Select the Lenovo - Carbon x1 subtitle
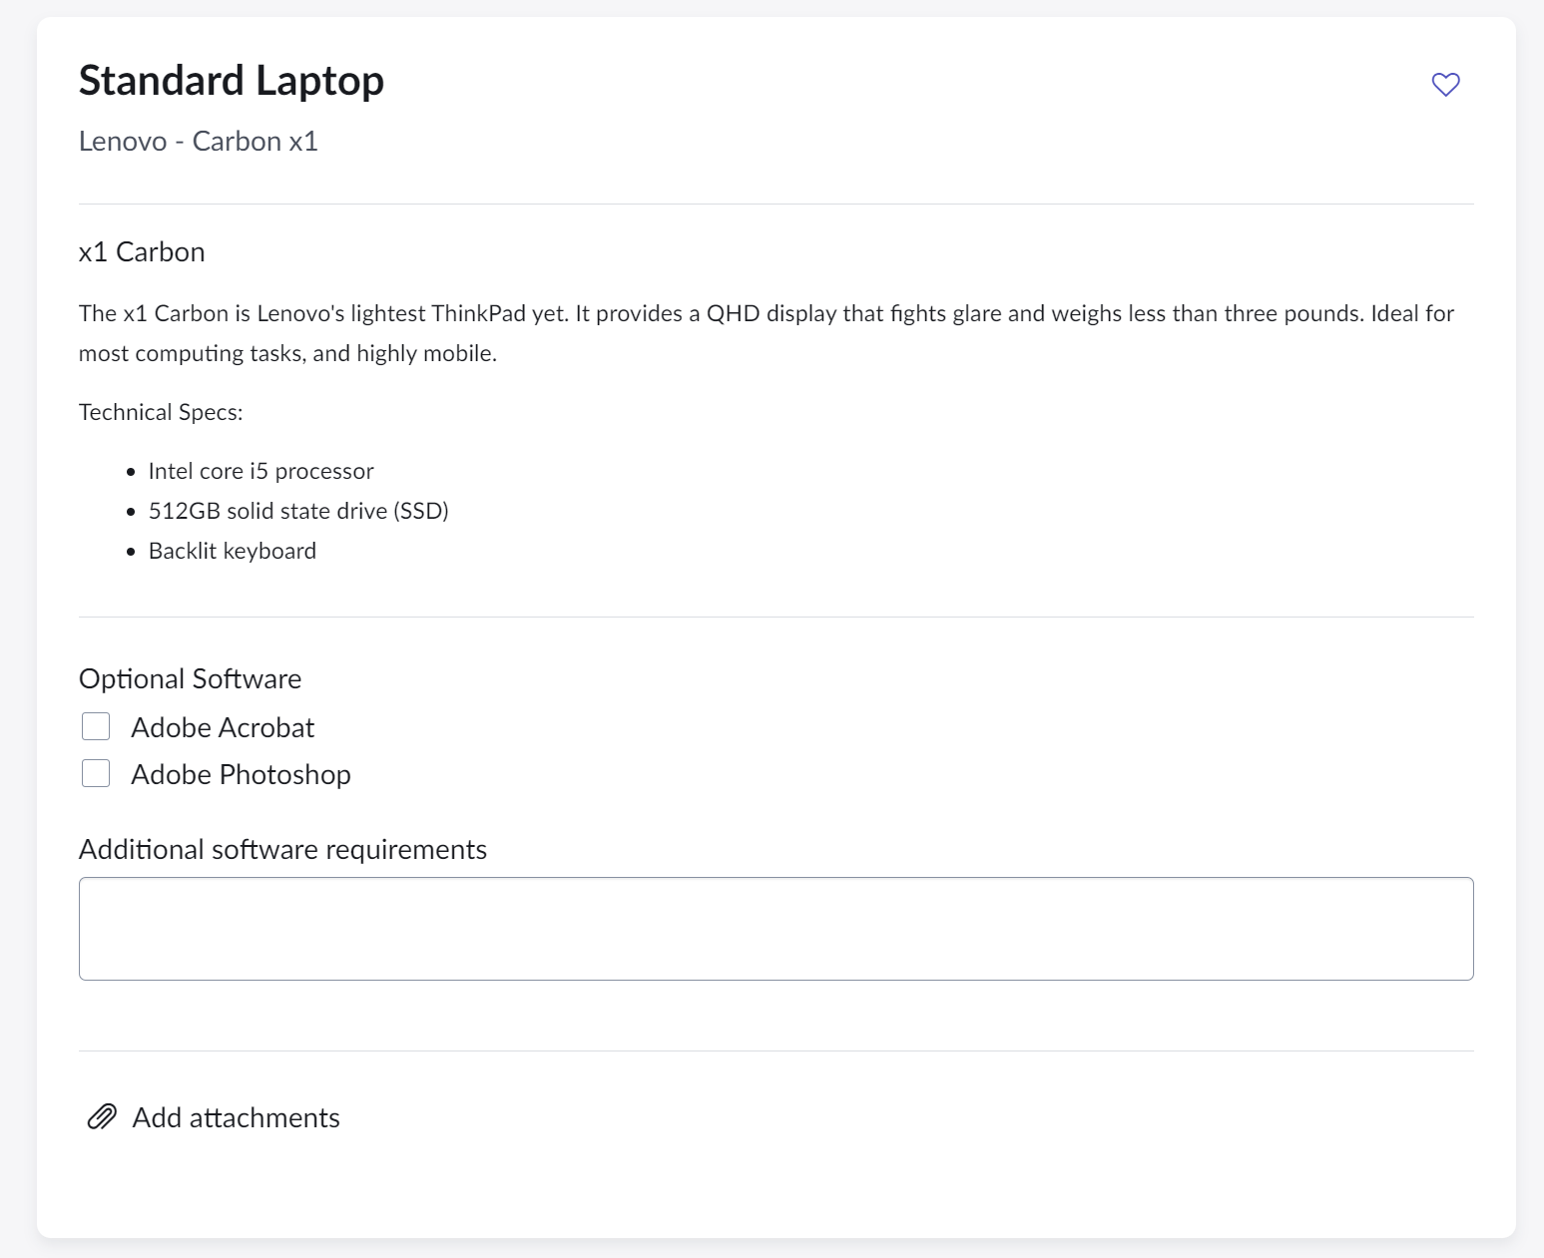This screenshot has width=1544, height=1258. click(199, 142)
